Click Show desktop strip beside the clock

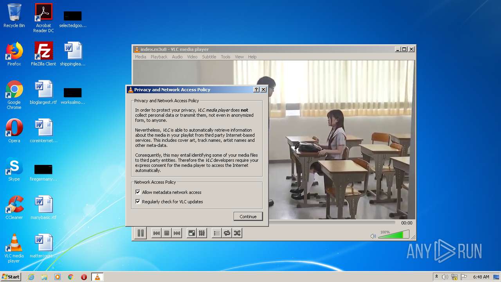tap(497, 277)
